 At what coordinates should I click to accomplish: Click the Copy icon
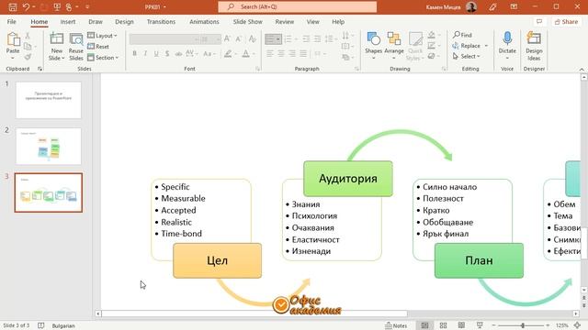click(x=28, y=47)
